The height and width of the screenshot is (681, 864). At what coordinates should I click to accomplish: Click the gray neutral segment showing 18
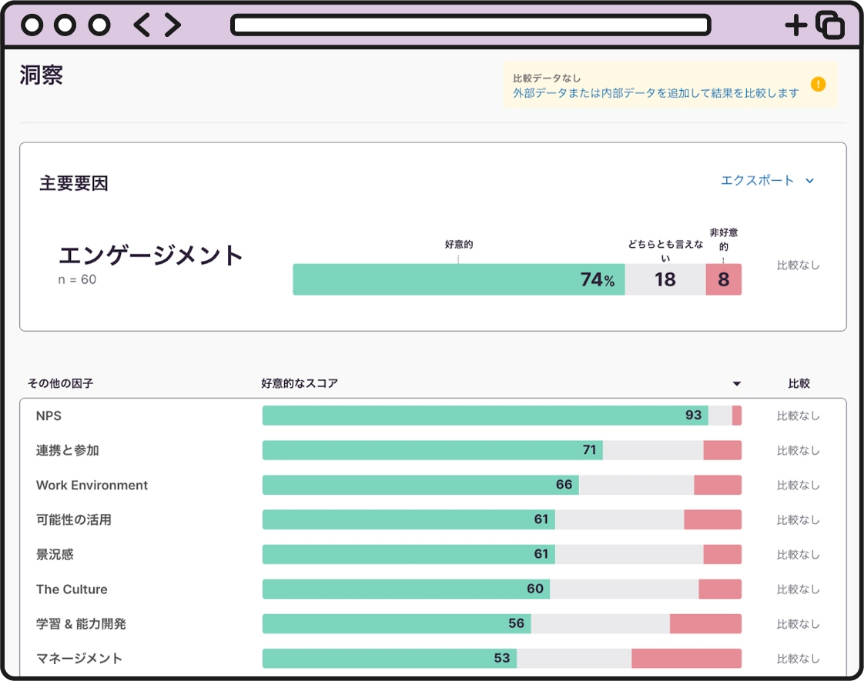tap(665, 280)
